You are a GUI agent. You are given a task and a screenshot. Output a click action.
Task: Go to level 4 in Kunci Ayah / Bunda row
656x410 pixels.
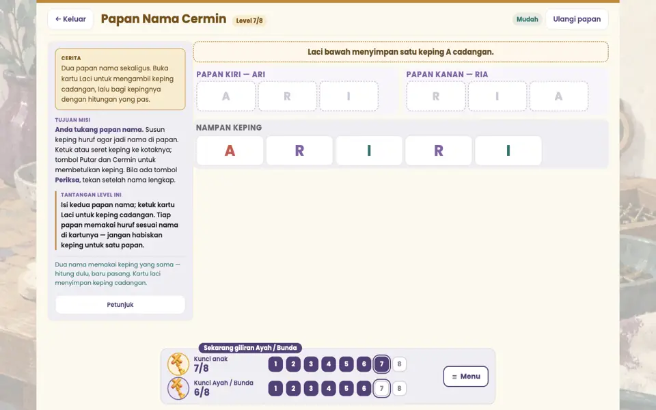pyautogui.click(x=329, y=388)
